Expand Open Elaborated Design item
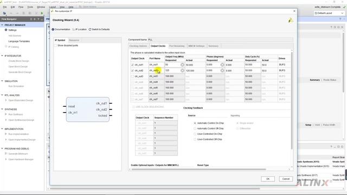This screenshot has height=195, width=347. 6,100
